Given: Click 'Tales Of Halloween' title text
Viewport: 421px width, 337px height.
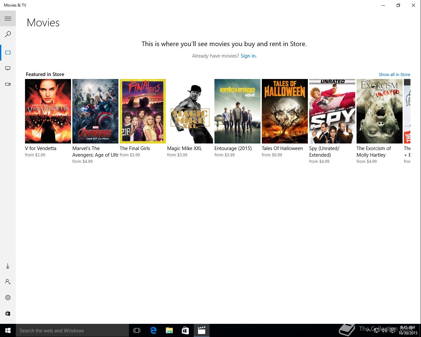Looking at the screenshot, I should pos(282,148).
